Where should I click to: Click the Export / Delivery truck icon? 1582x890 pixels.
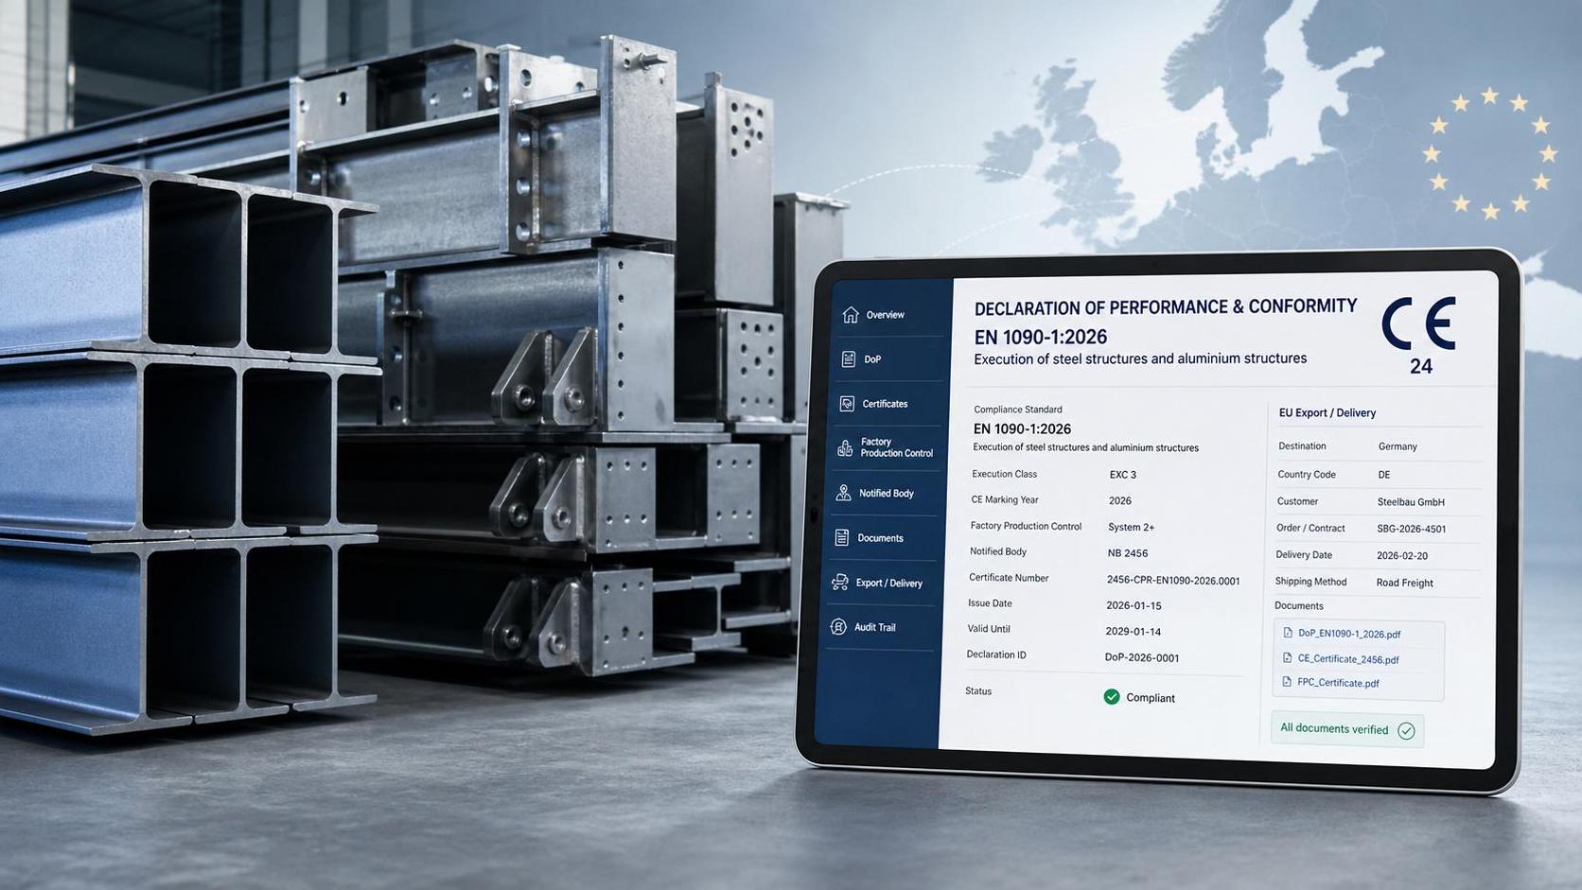839,582
